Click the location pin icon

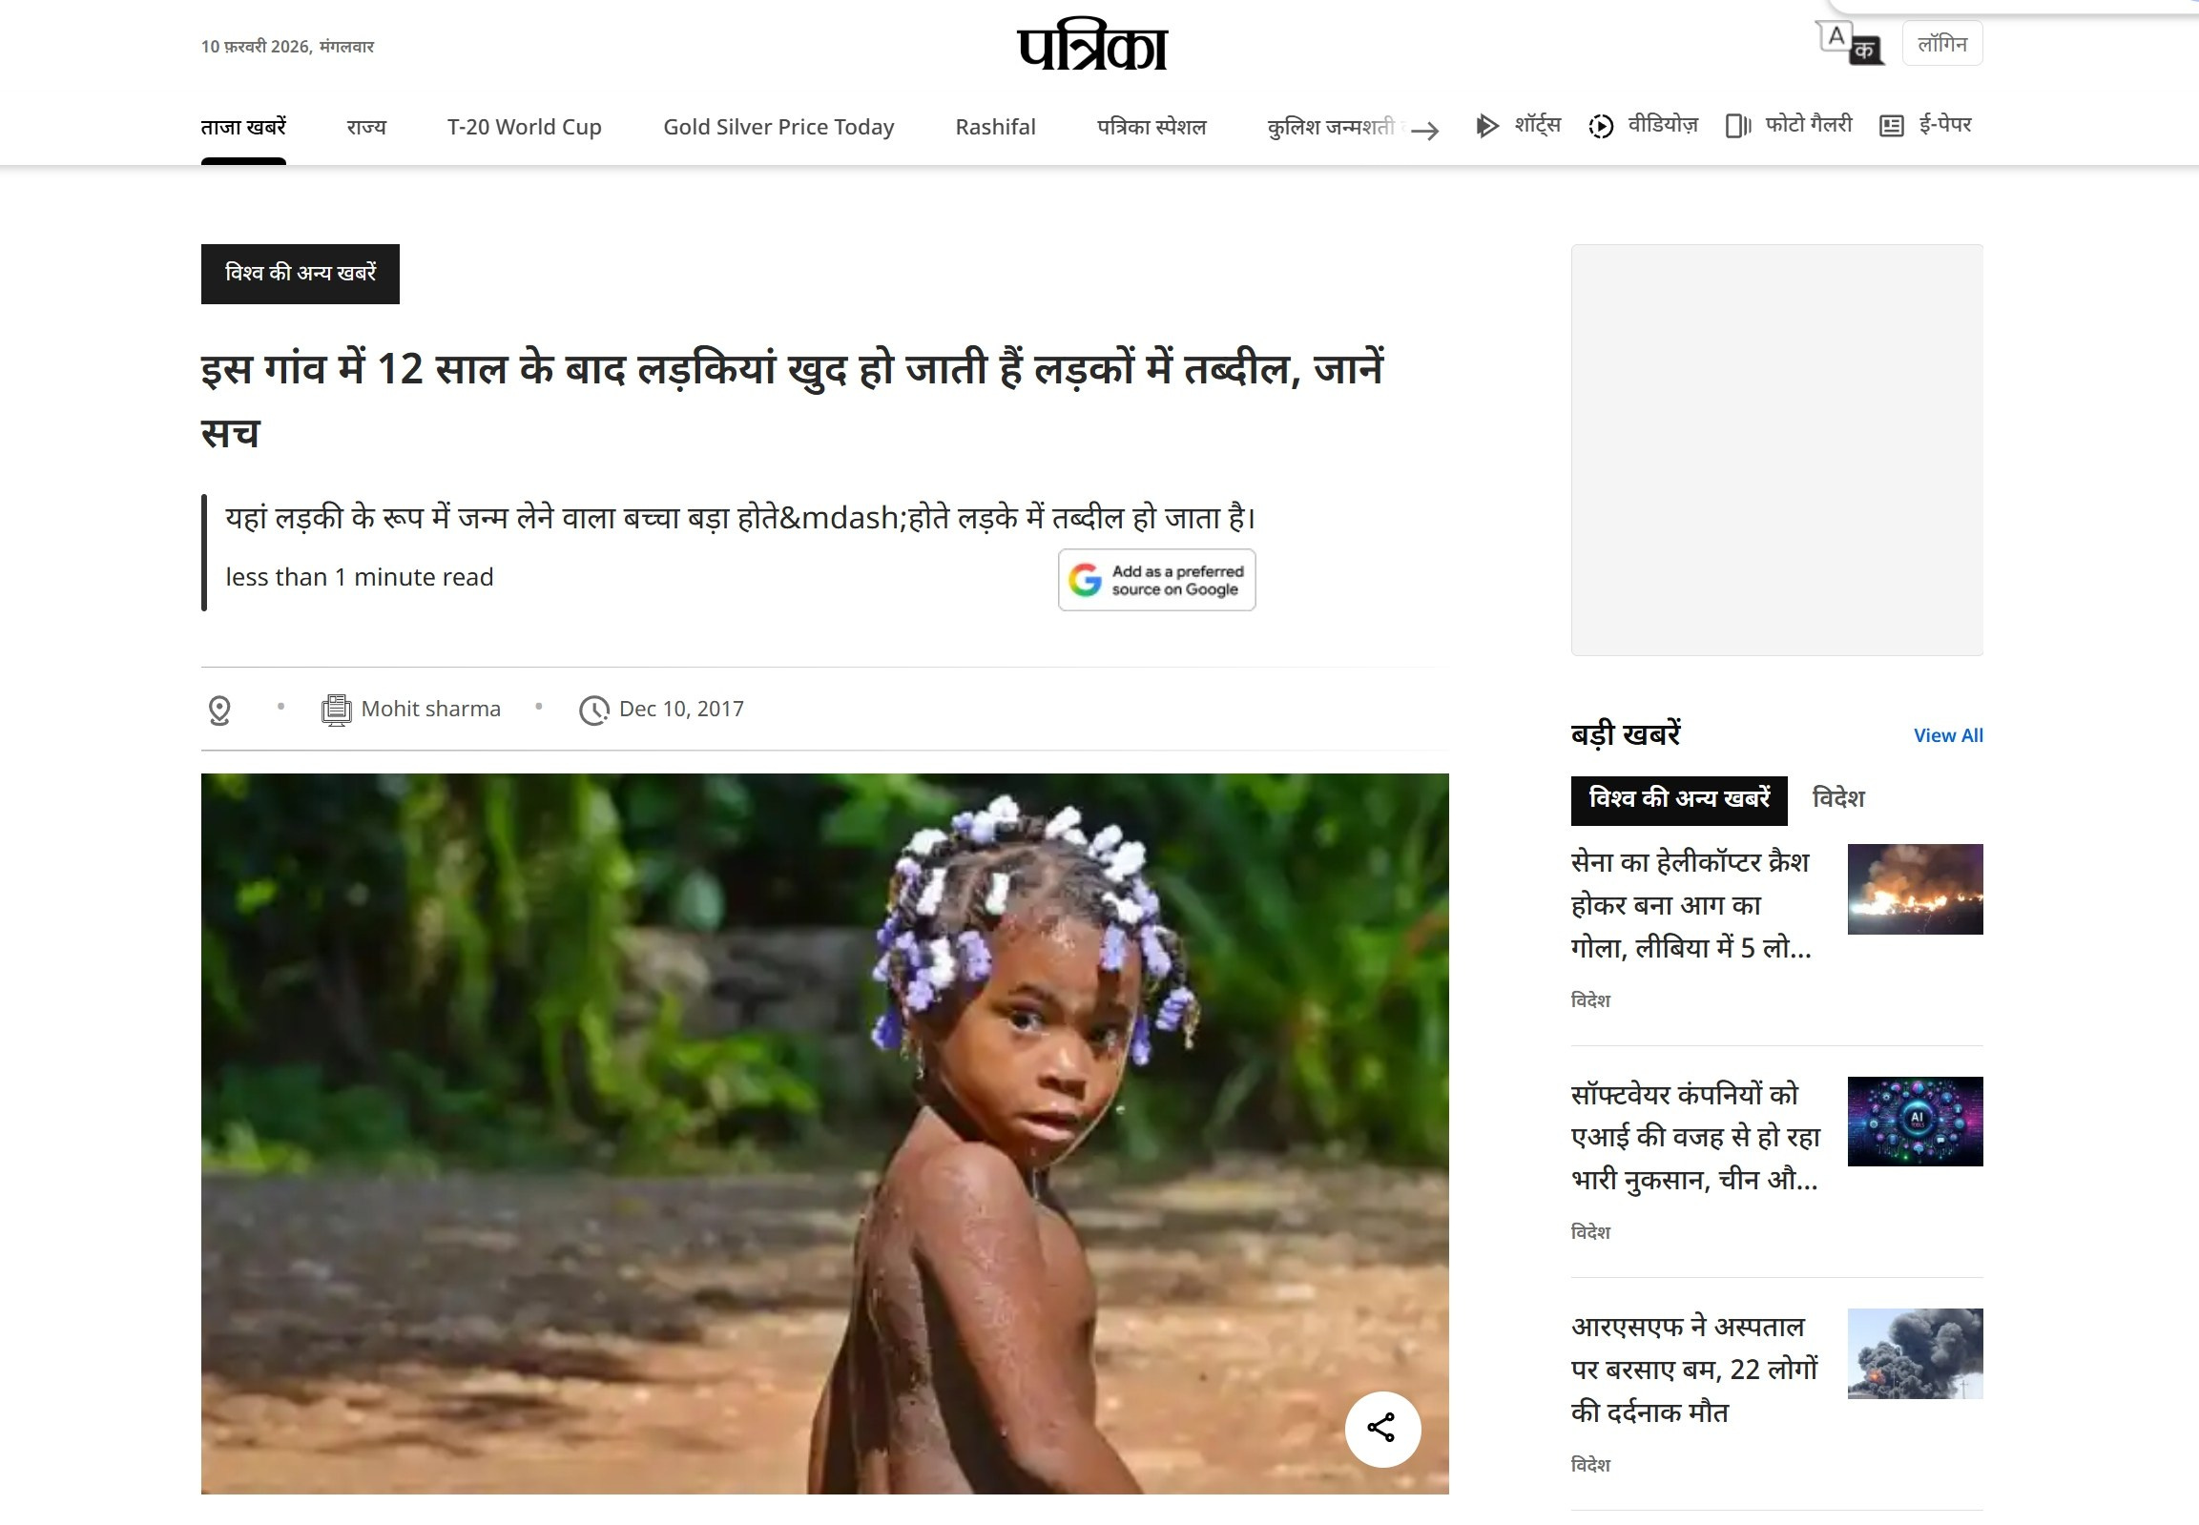[218, 710]
